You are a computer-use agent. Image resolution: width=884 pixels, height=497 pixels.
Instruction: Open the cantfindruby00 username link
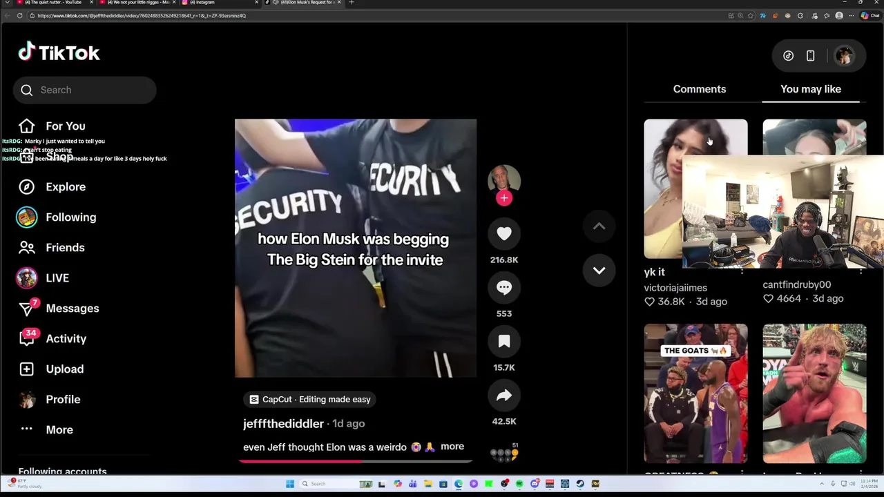(x=796, y=284)
